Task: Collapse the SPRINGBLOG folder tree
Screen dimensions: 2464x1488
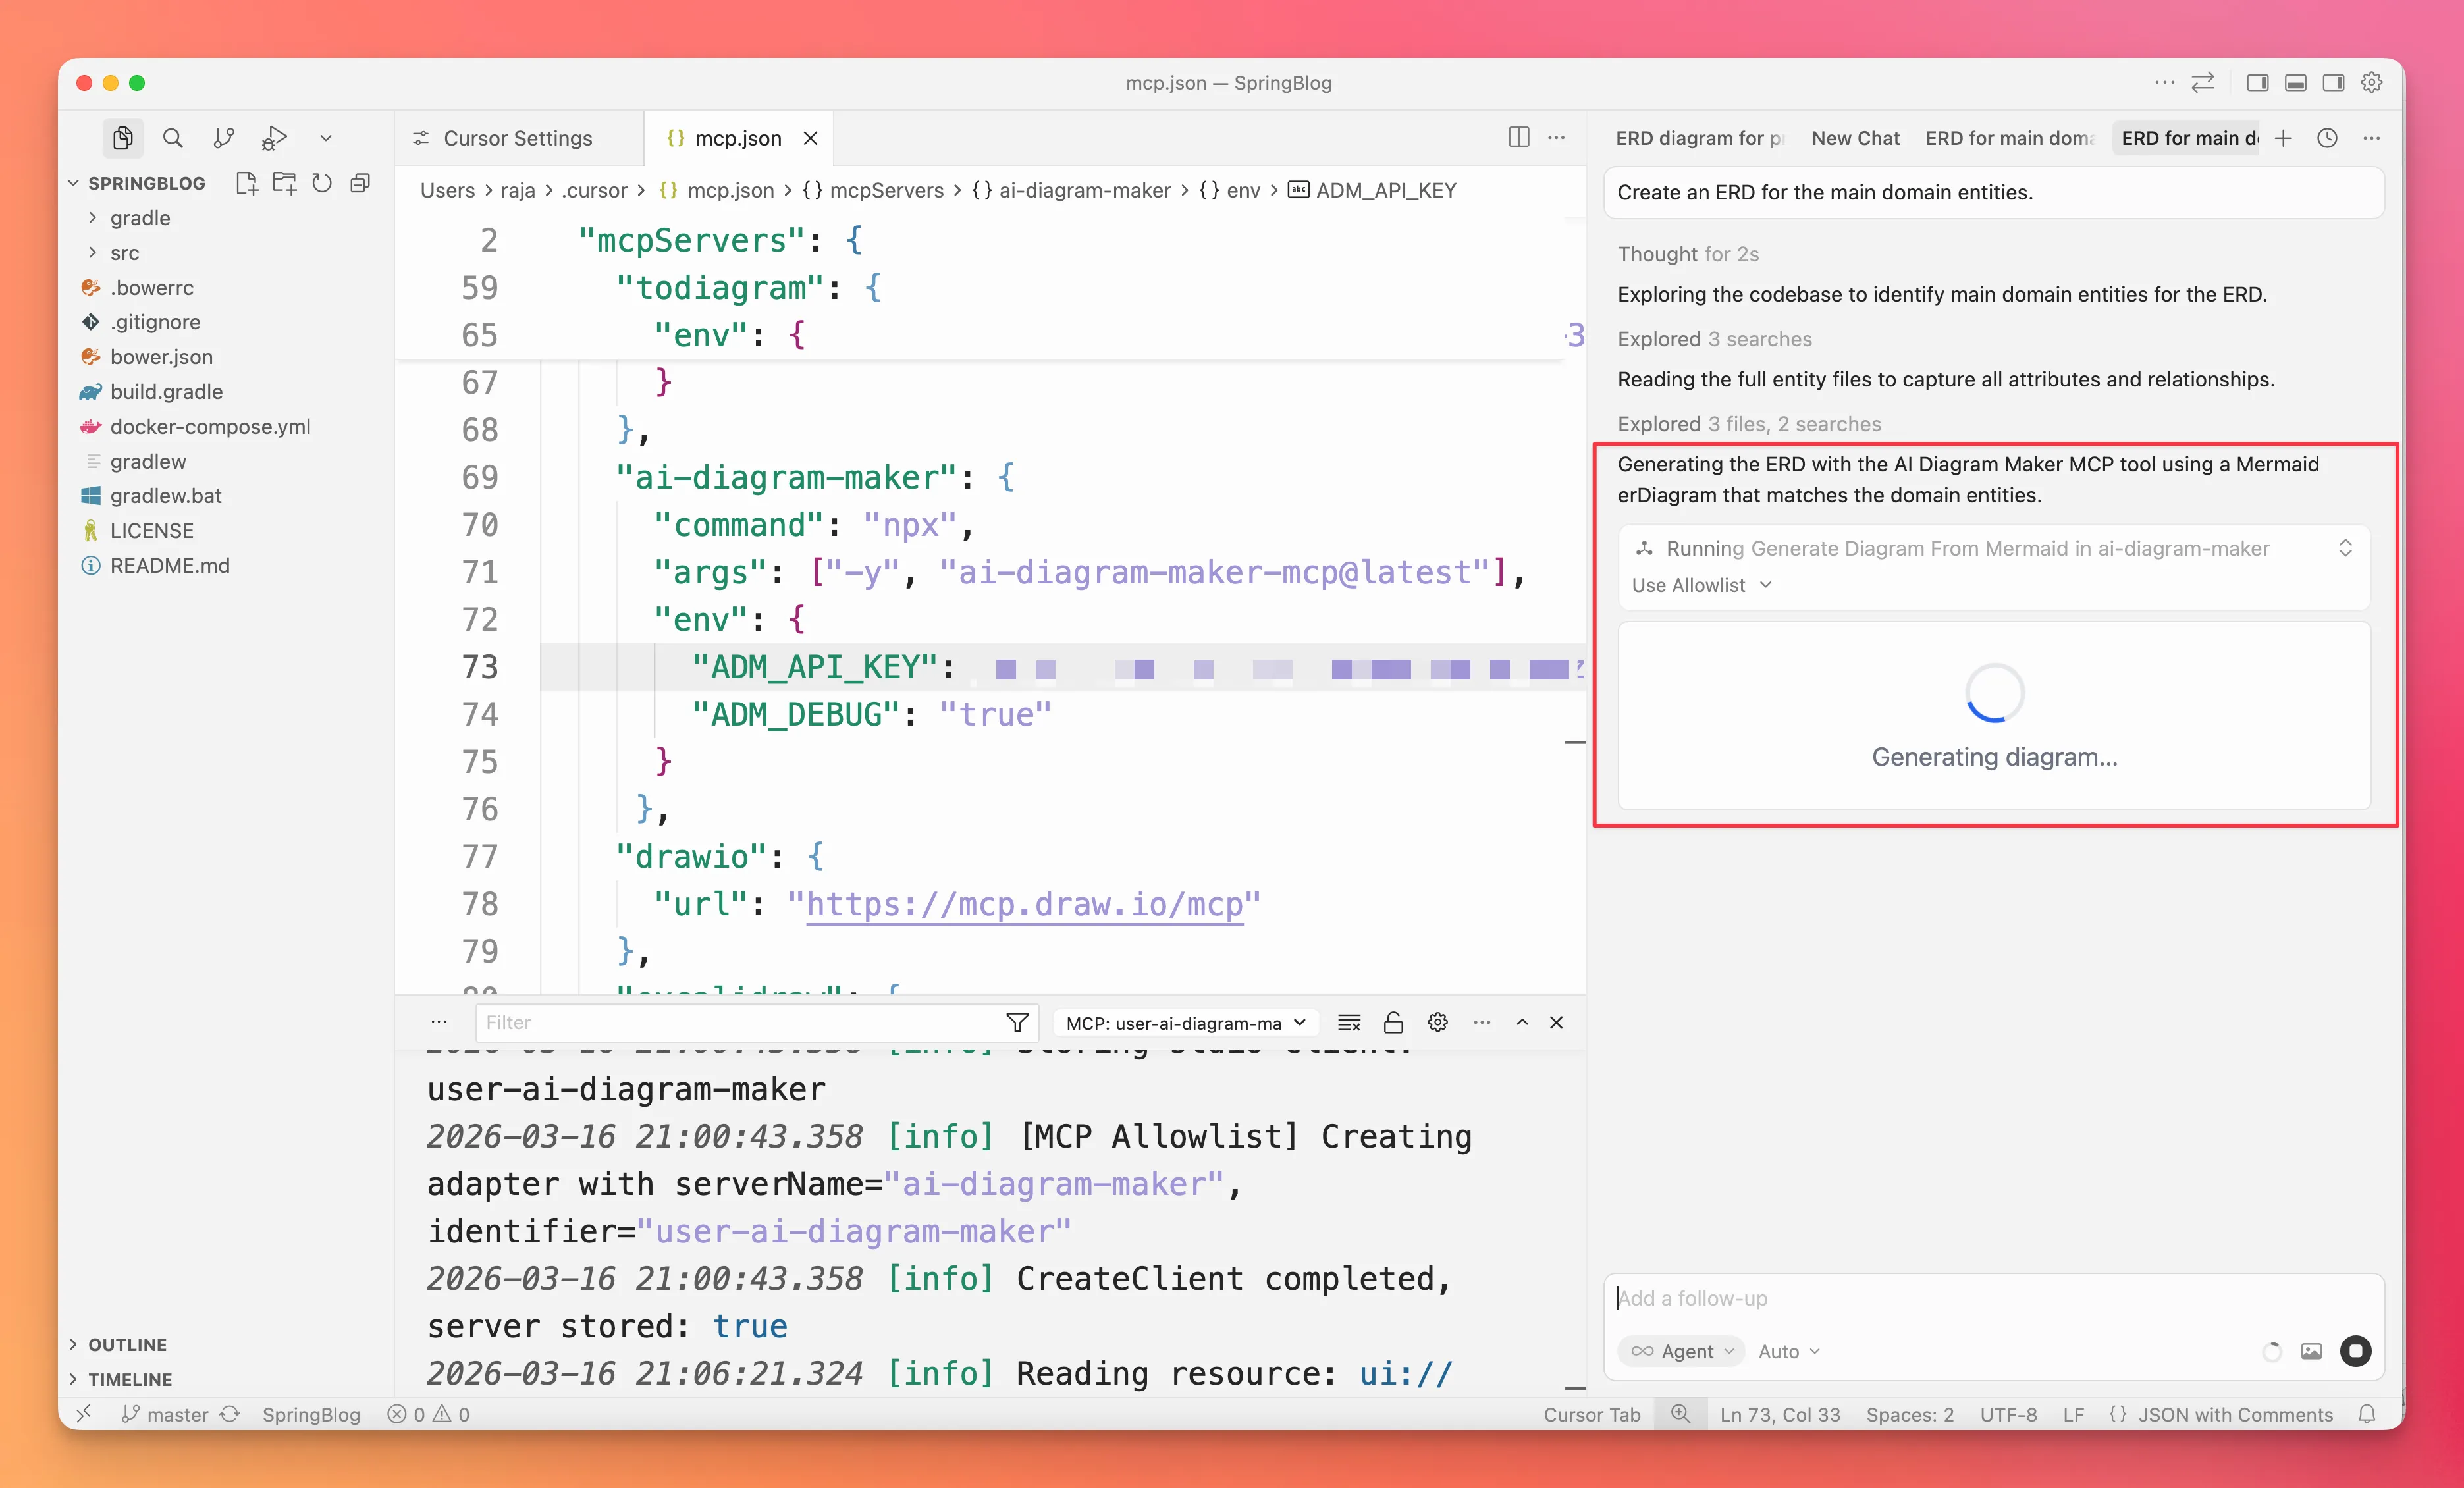Action: [74, 183]
